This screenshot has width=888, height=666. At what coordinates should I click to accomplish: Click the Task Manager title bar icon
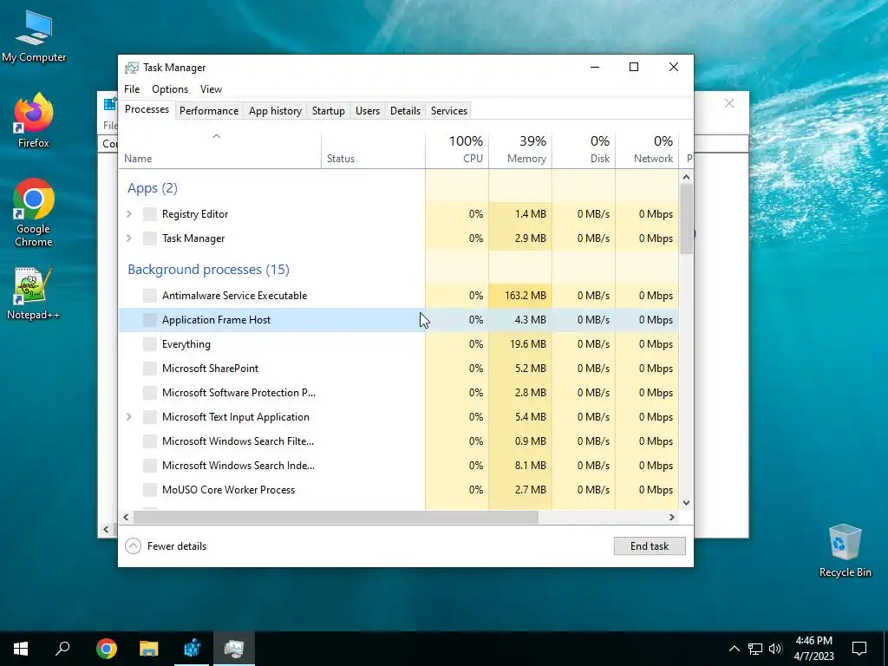(132, 68)
